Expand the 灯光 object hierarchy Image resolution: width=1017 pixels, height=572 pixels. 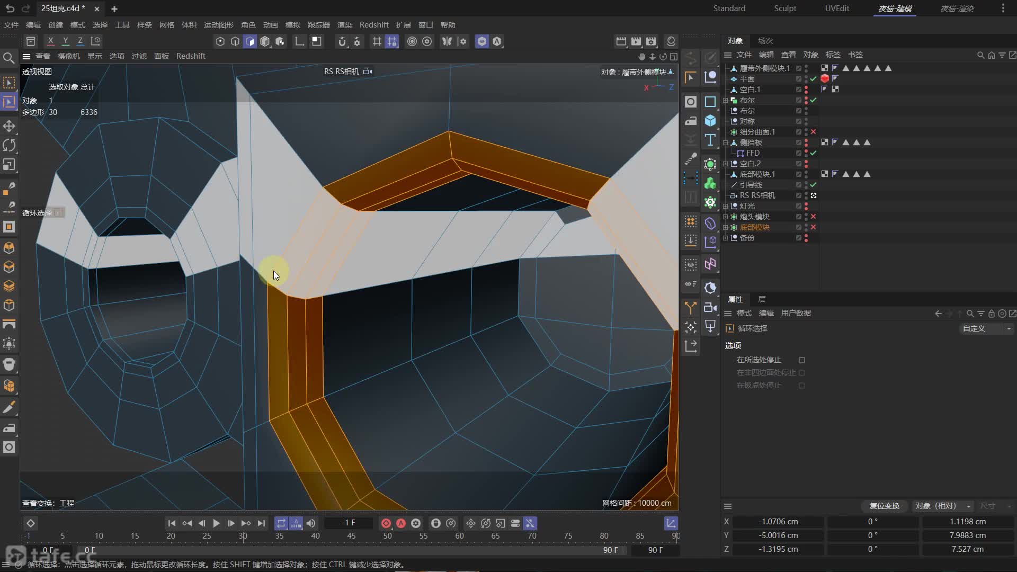726,206
